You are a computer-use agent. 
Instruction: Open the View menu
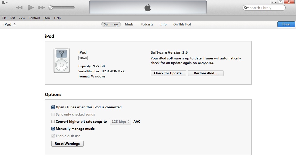pos(22,18)
